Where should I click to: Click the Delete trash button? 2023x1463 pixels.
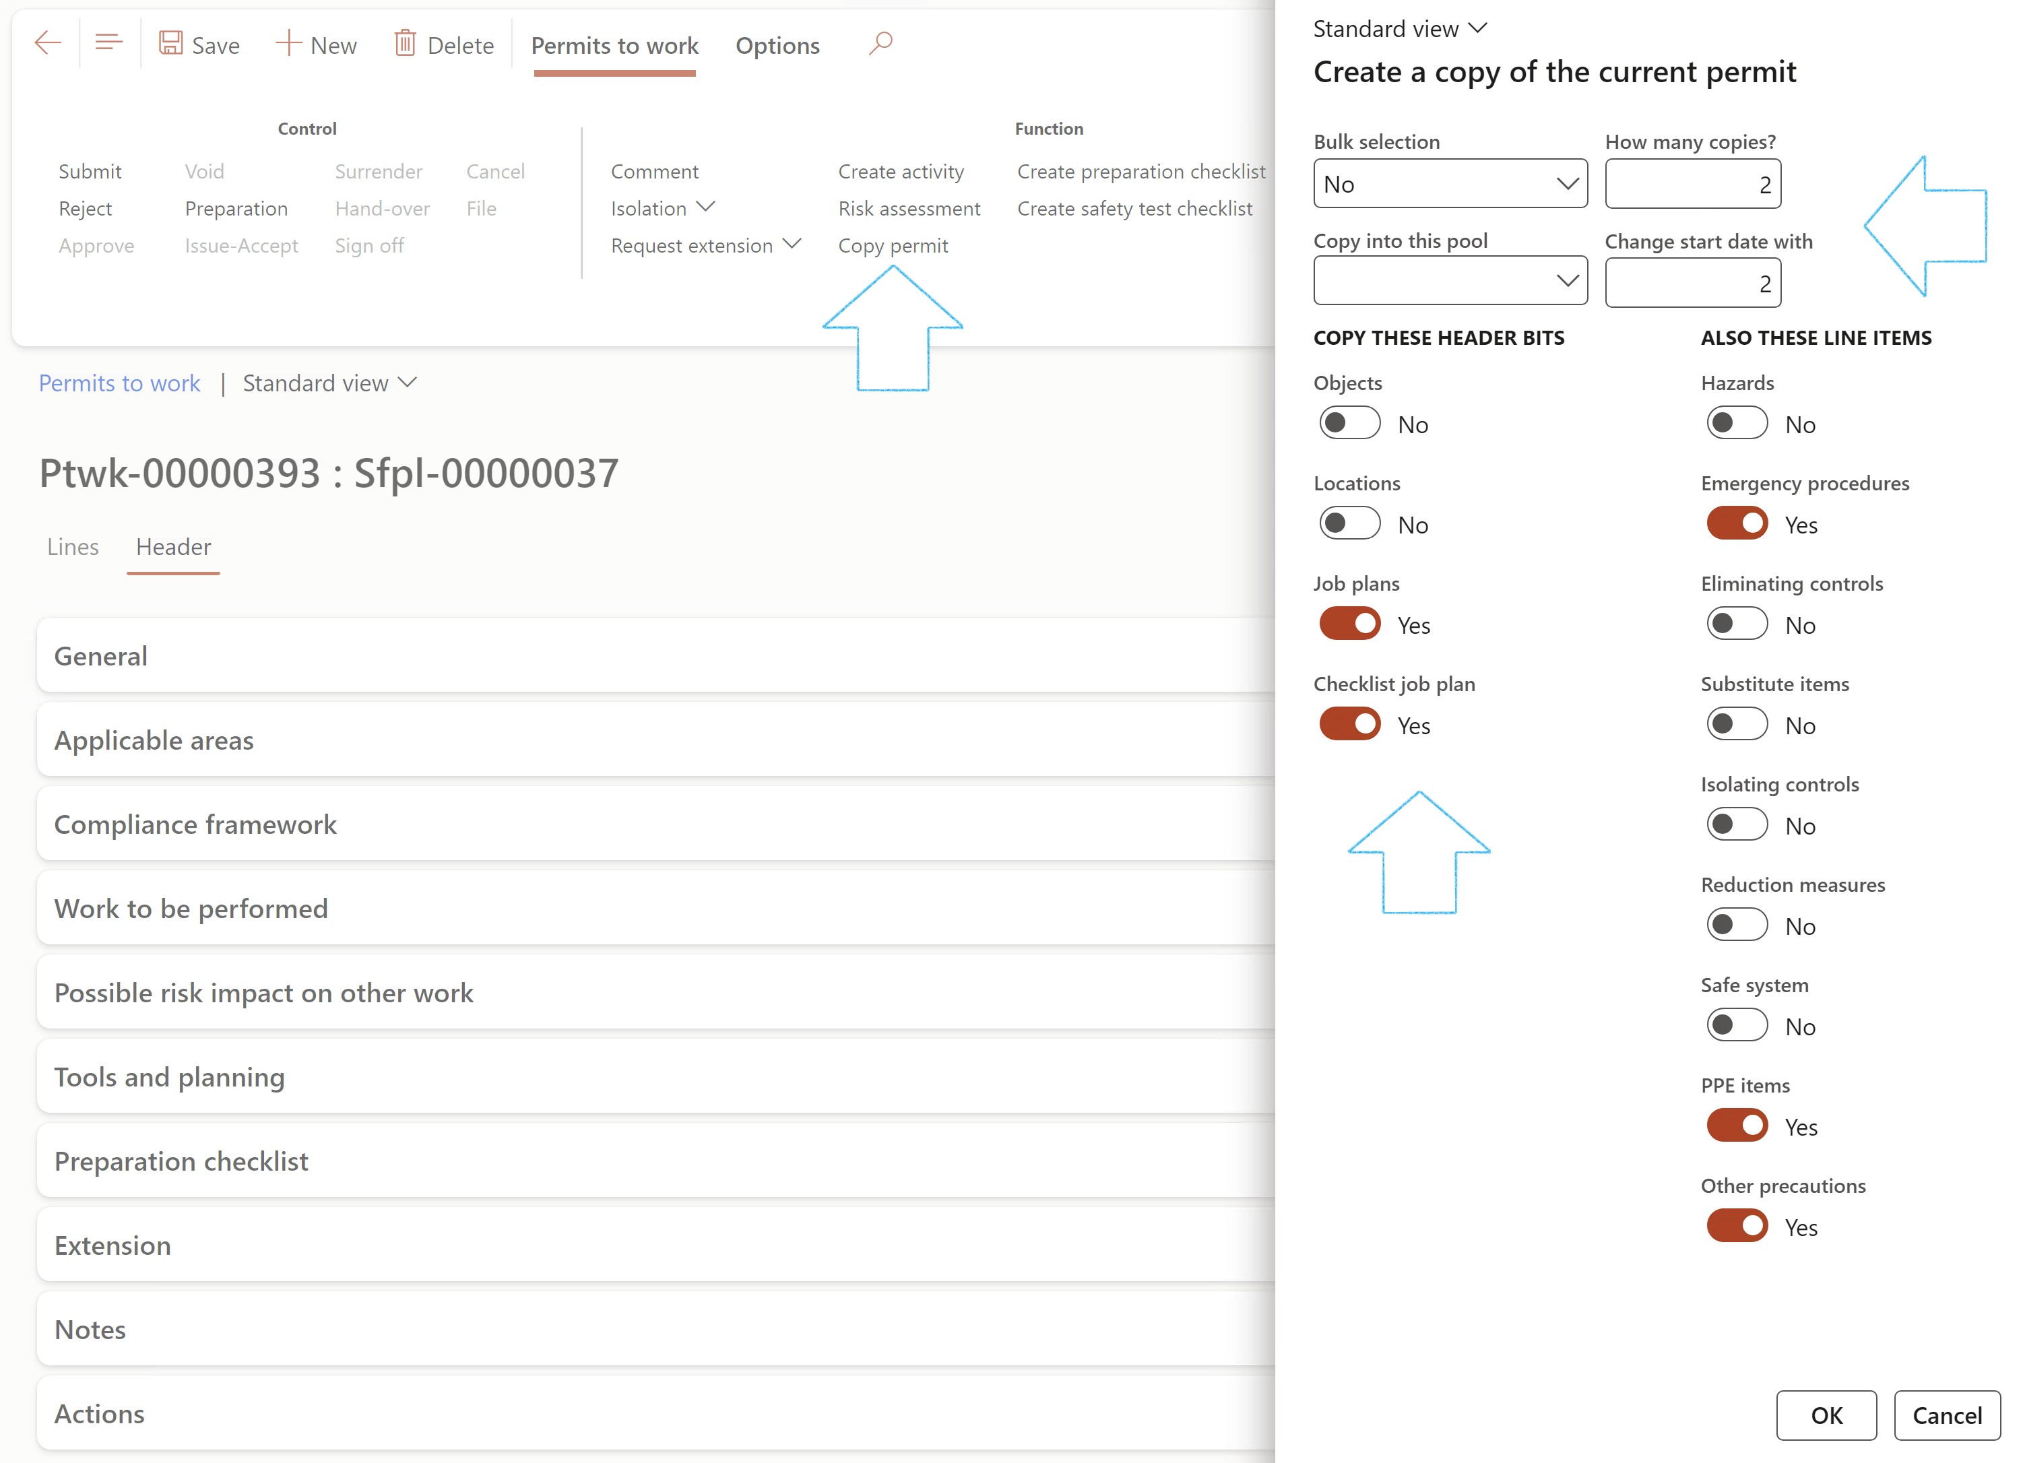pos(444,44)
